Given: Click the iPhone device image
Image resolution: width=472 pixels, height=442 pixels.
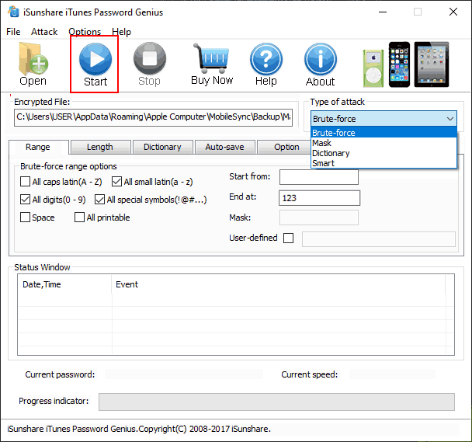Looking at the screenshot, I should click(x=399, y=64).
